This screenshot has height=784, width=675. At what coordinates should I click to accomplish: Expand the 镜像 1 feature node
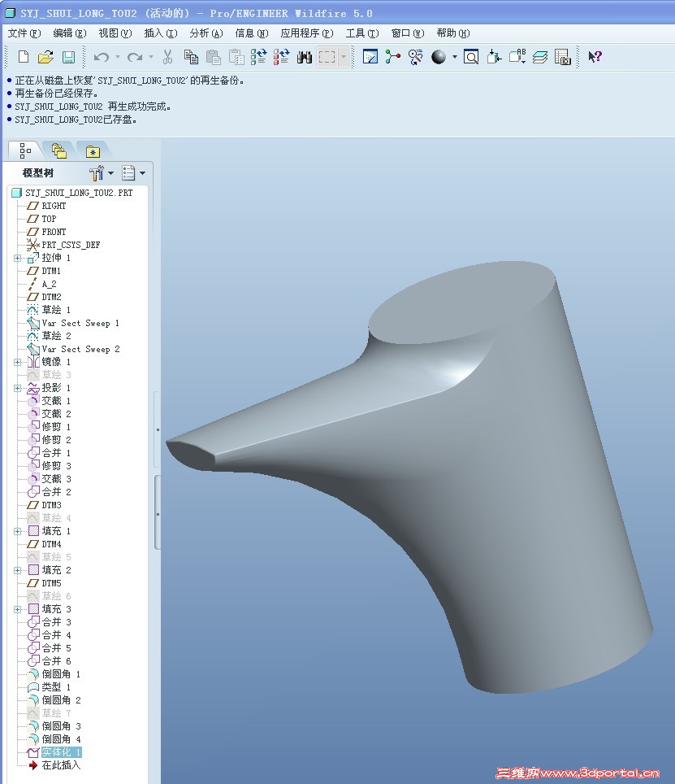[18, 362]
